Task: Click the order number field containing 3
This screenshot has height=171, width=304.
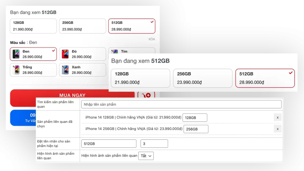Action: 154,144
